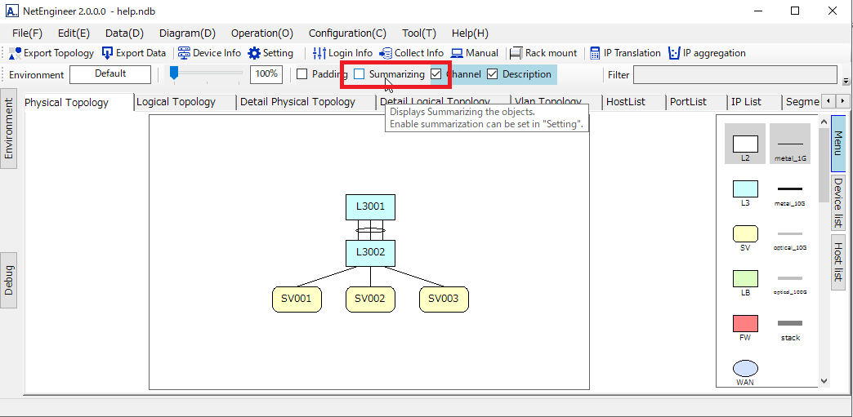Uncheck the Description checkbox
853x417 pixels.
coord(493,74)
